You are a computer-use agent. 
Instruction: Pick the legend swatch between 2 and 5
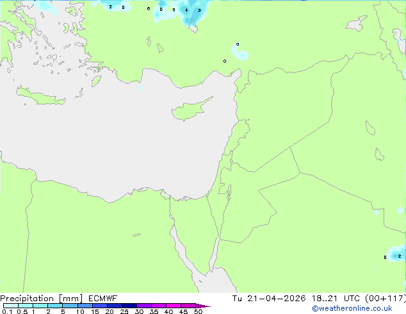click(x=55, y=306)
